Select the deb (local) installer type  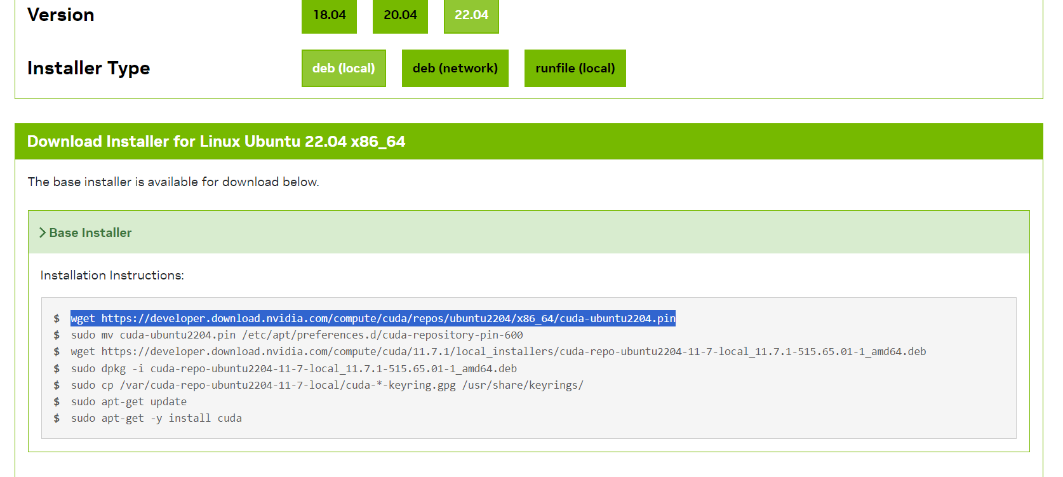(344, 68)
